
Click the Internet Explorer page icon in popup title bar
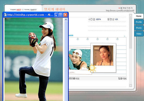pos(5,15)
